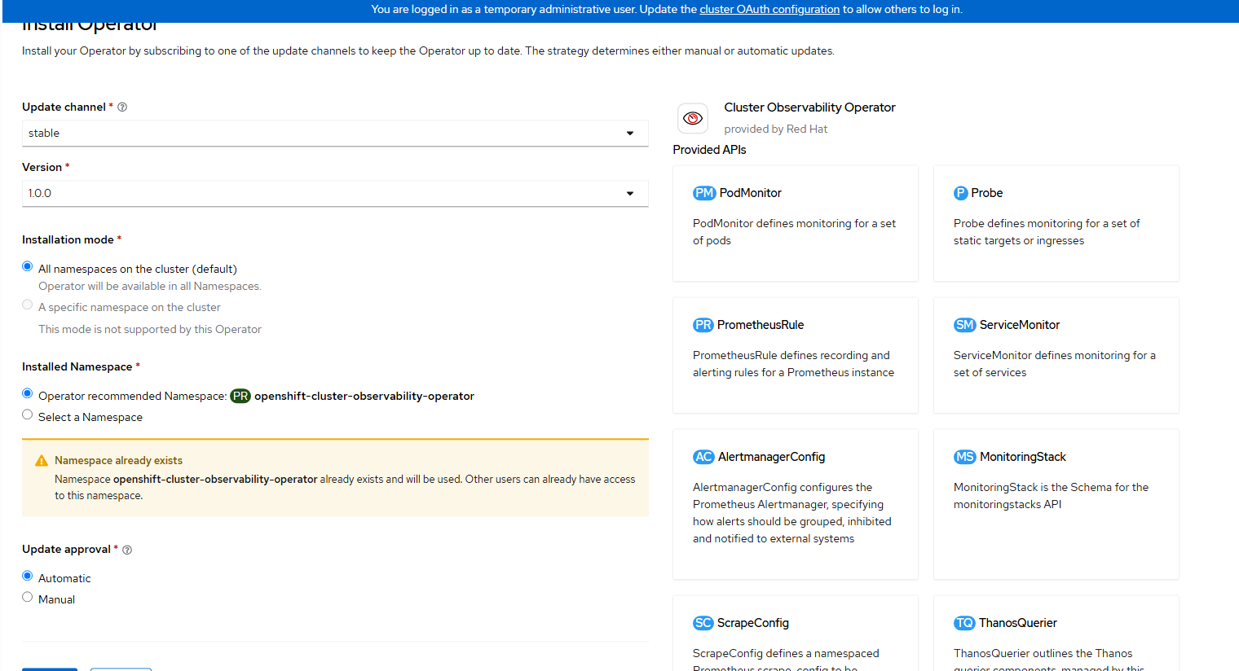Set update approval to Automatic
This screenshot has height=671, width=1239.
pyautogui.click(x=28, y=576)
